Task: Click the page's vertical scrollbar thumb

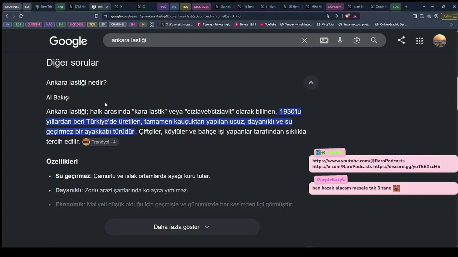Action: (457, 94)
